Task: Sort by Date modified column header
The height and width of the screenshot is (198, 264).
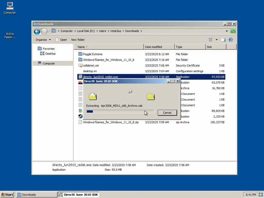Action: click(x=159, y=47)
